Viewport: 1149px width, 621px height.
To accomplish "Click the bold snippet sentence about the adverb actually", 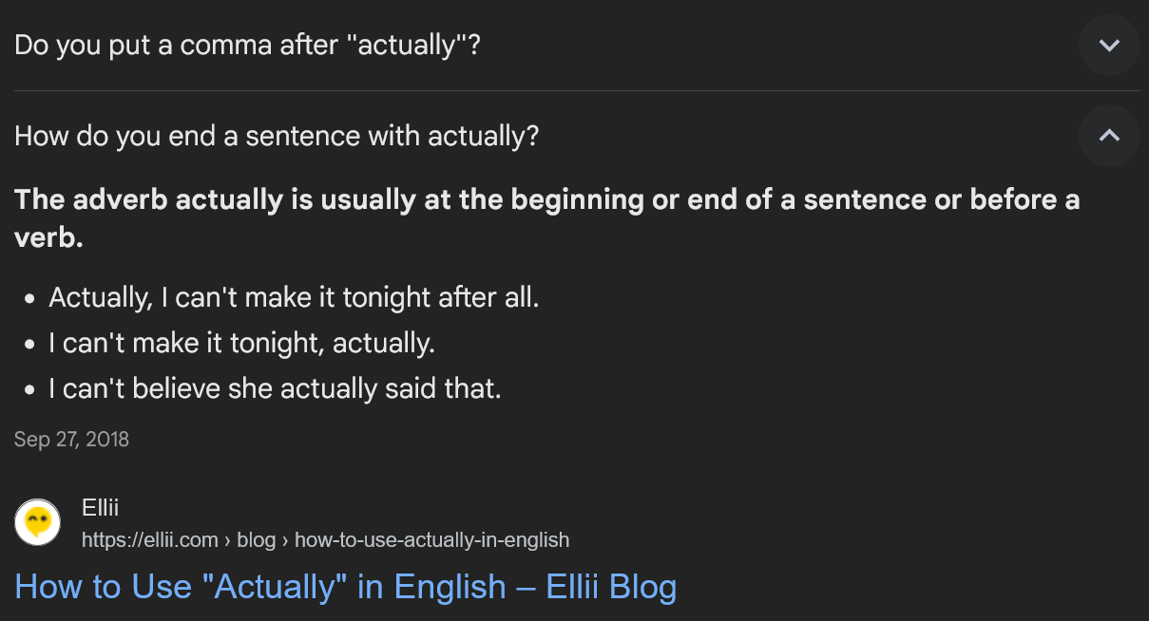I will click(546, 218).
